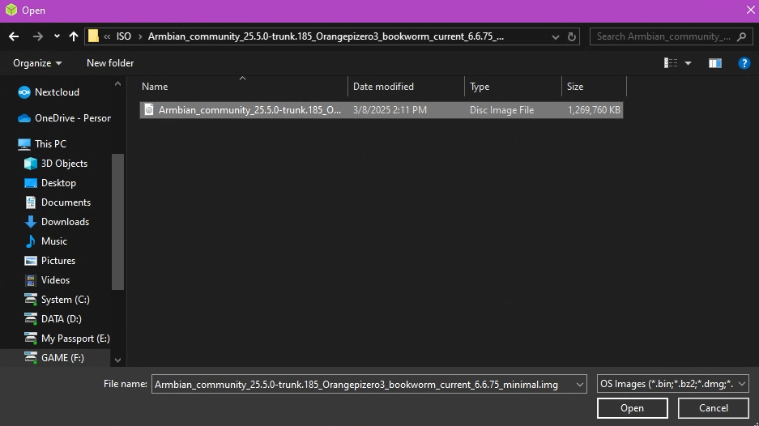The width and height of the screenshot is (759, 426).
Task: Open the Help question mark icon
Action: [744, 63]
